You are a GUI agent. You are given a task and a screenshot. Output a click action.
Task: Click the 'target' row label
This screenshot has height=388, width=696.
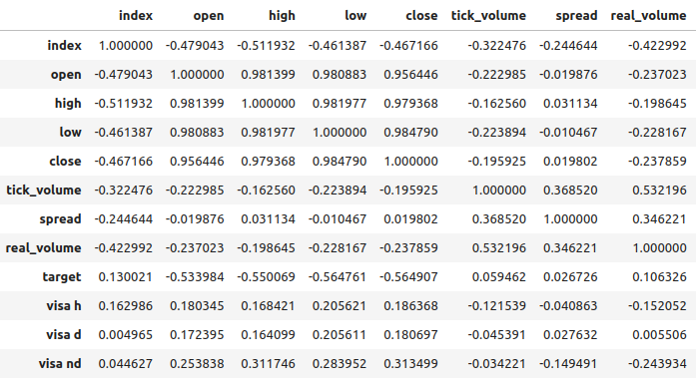62,277
